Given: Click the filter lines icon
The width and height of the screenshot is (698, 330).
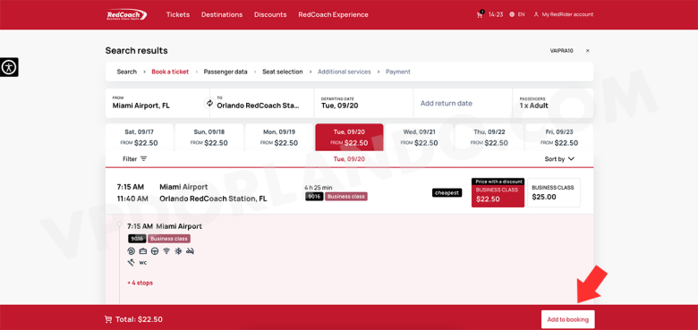Looking at the screenshot, I should [143, 159].
